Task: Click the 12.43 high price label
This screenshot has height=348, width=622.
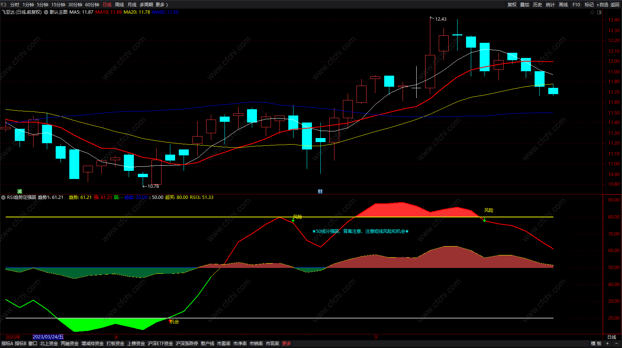Action: point(441,19)
